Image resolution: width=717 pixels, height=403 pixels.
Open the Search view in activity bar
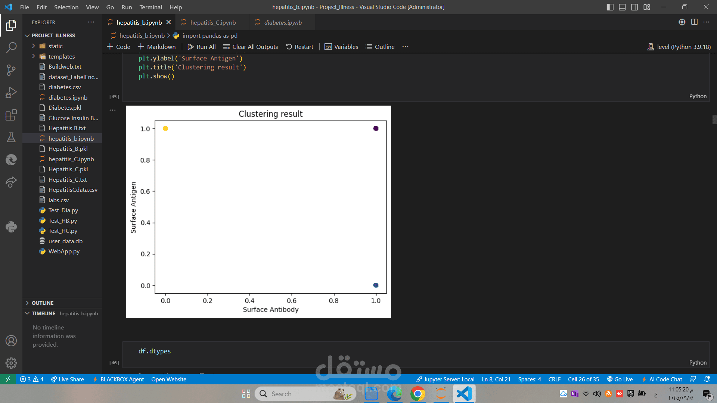pyautogui.click(x=11, y=47)
